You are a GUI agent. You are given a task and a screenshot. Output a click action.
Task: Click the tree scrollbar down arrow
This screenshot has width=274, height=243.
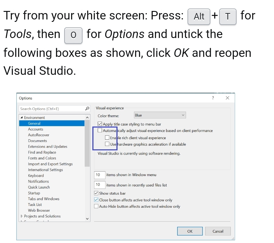(x=87, y=219)
